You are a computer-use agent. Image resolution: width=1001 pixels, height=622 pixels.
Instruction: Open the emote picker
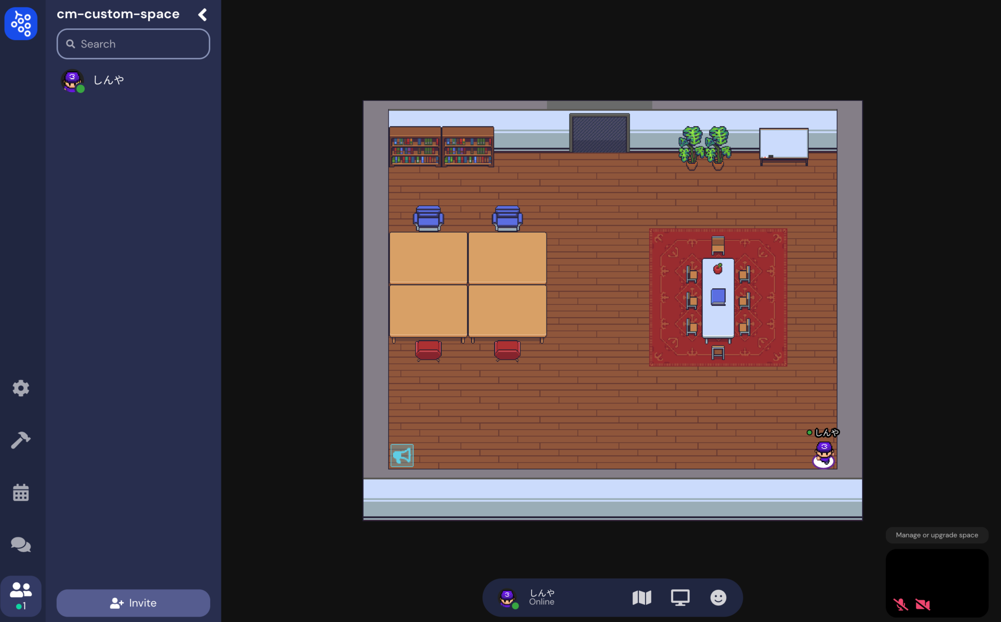click(718, 597)
